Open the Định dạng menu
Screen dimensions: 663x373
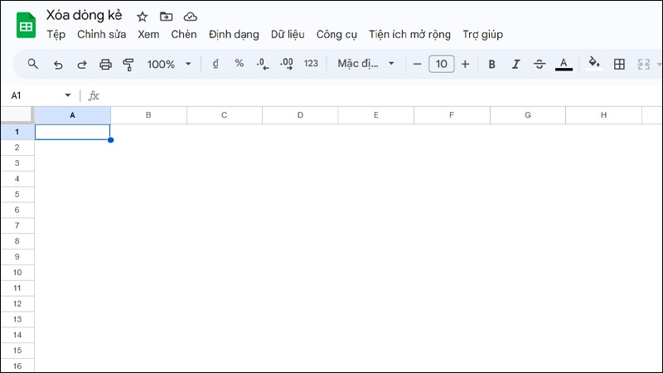(234, 35)
